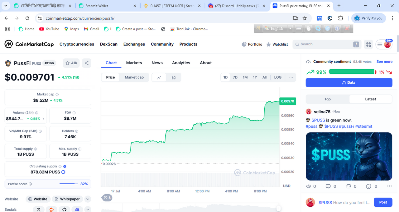Open the QR code scanner icon

368,44
